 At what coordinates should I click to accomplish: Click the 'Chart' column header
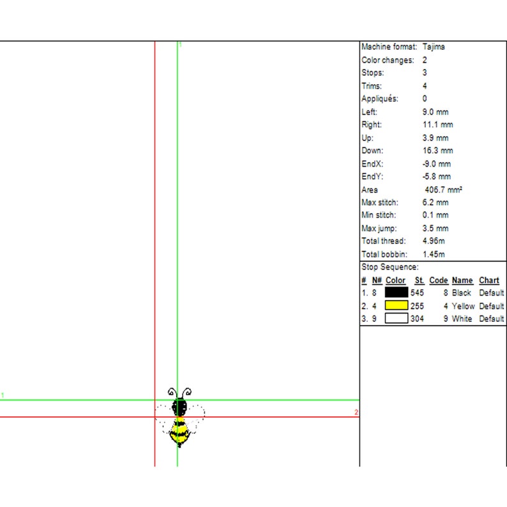[x=489, y=280]
